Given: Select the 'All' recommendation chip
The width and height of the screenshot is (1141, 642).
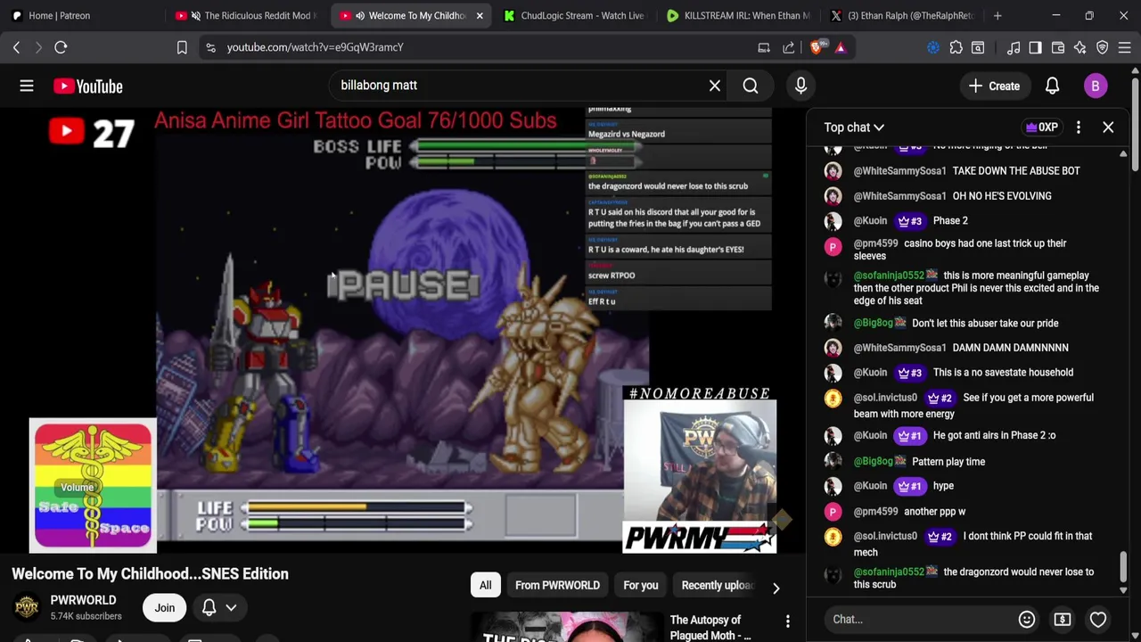Looking at the screenshot, I should pos(485,585).
